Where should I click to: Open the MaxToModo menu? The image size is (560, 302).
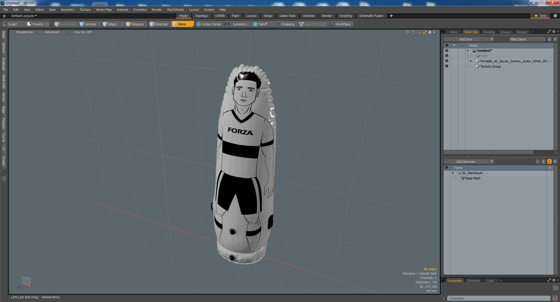point(175,10)
